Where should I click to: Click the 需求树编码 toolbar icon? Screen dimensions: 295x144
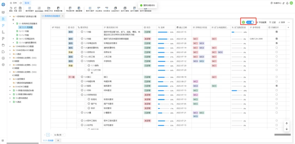[39, 8]
